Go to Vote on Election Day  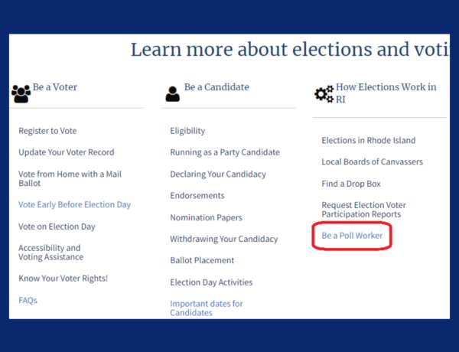tap(57, 227)
